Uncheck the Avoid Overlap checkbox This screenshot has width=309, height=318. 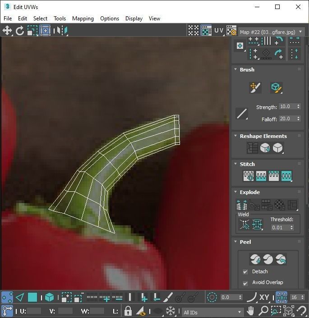point(245,283)
